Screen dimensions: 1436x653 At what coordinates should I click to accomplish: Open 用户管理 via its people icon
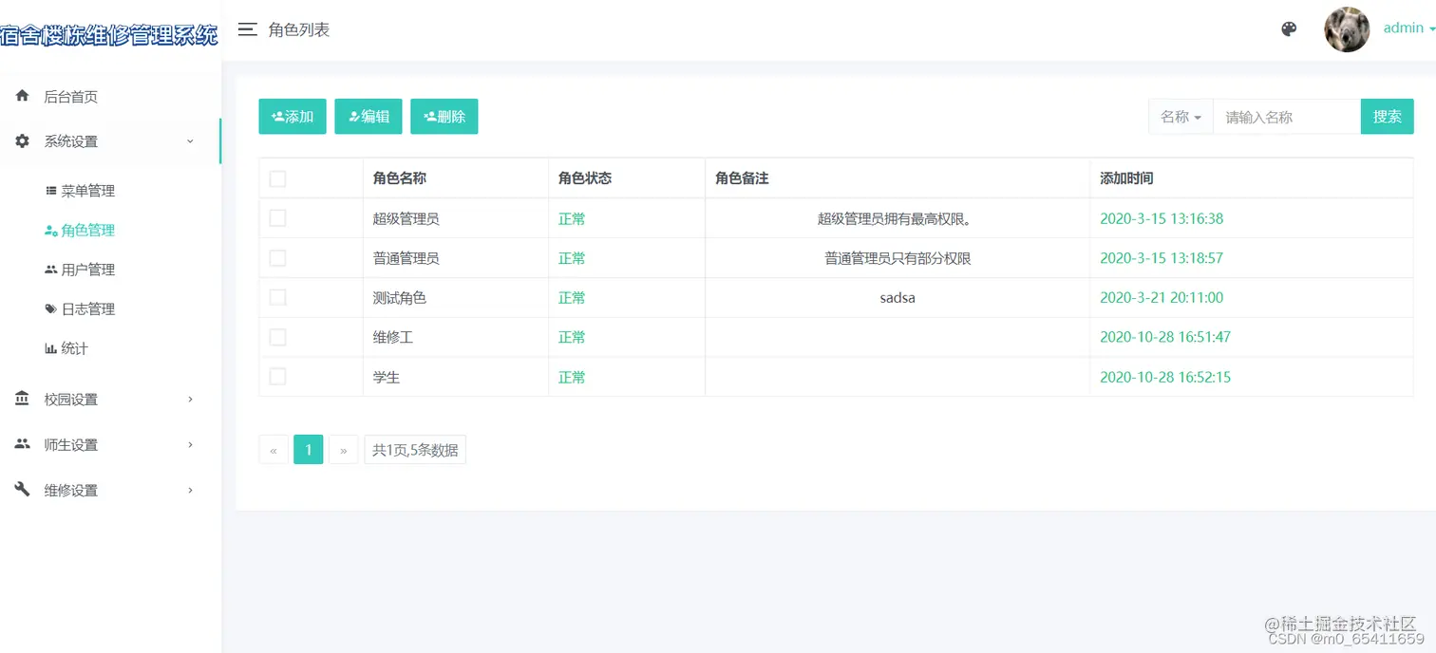(x=51, y=269)
